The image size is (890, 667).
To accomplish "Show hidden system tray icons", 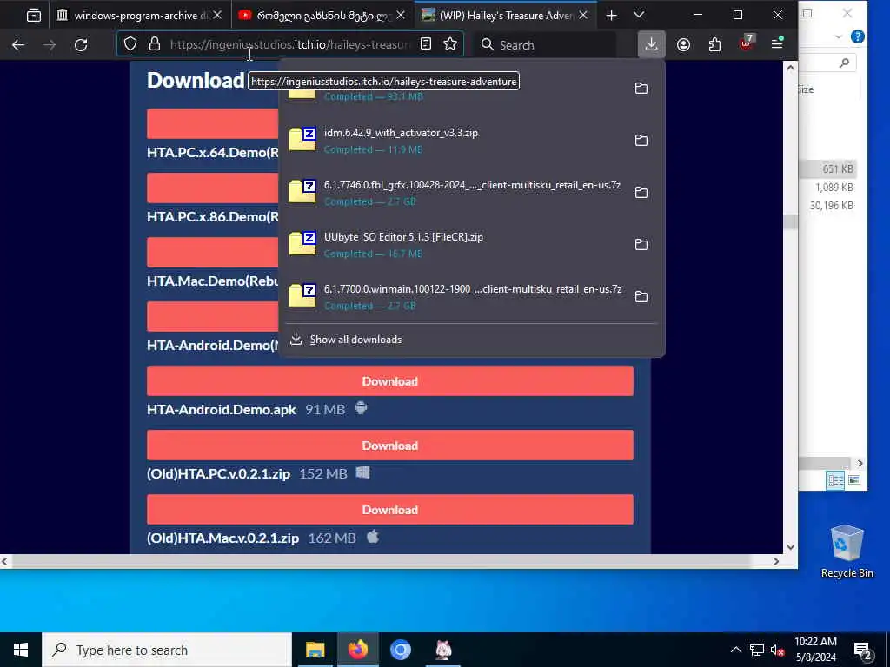I will [735, 650].
